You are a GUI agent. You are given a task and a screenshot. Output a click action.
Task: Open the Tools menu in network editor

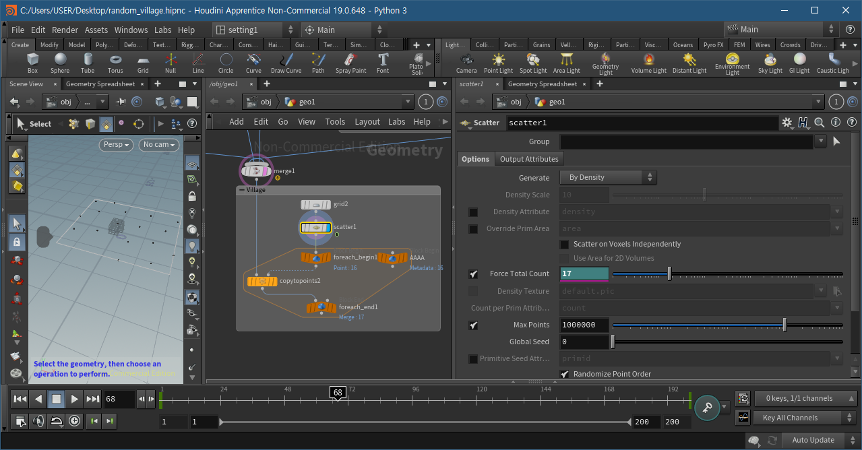[x=335, y=122]
